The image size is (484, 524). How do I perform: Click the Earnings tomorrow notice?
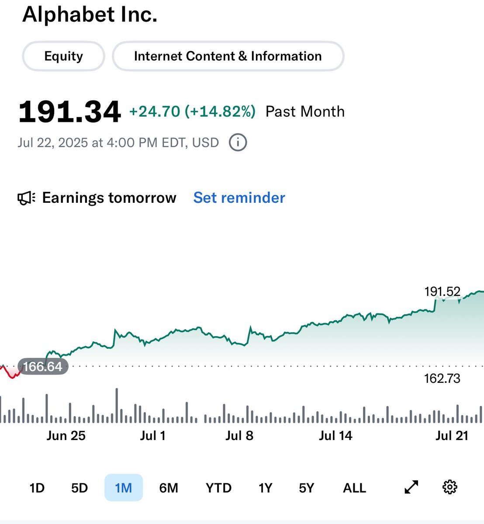[109, 198]
